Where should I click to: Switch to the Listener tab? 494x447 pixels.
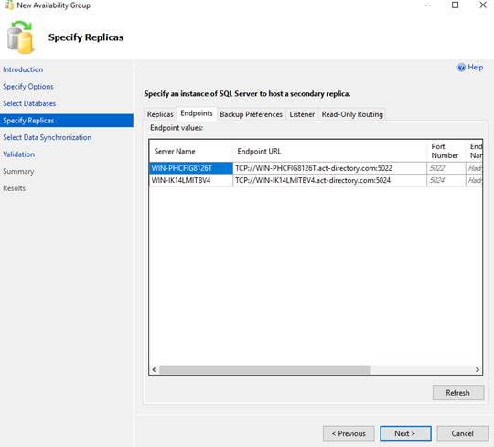tap(302, 114)
